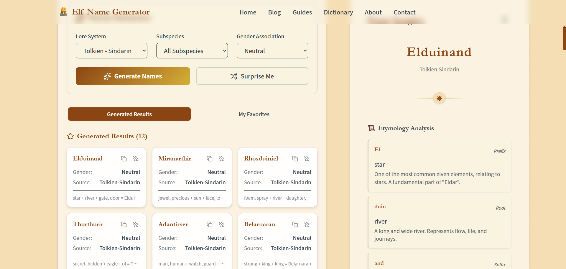
Task: Click the elf logo icon
Action: click(x=63, y=12)
